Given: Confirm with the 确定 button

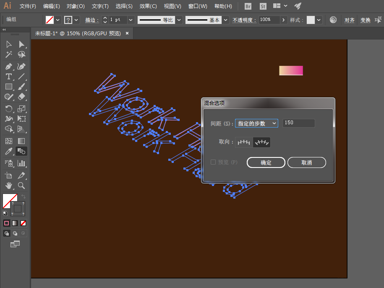Looking at the screenshot, I should pyautogui.click(x=266, y=162).
